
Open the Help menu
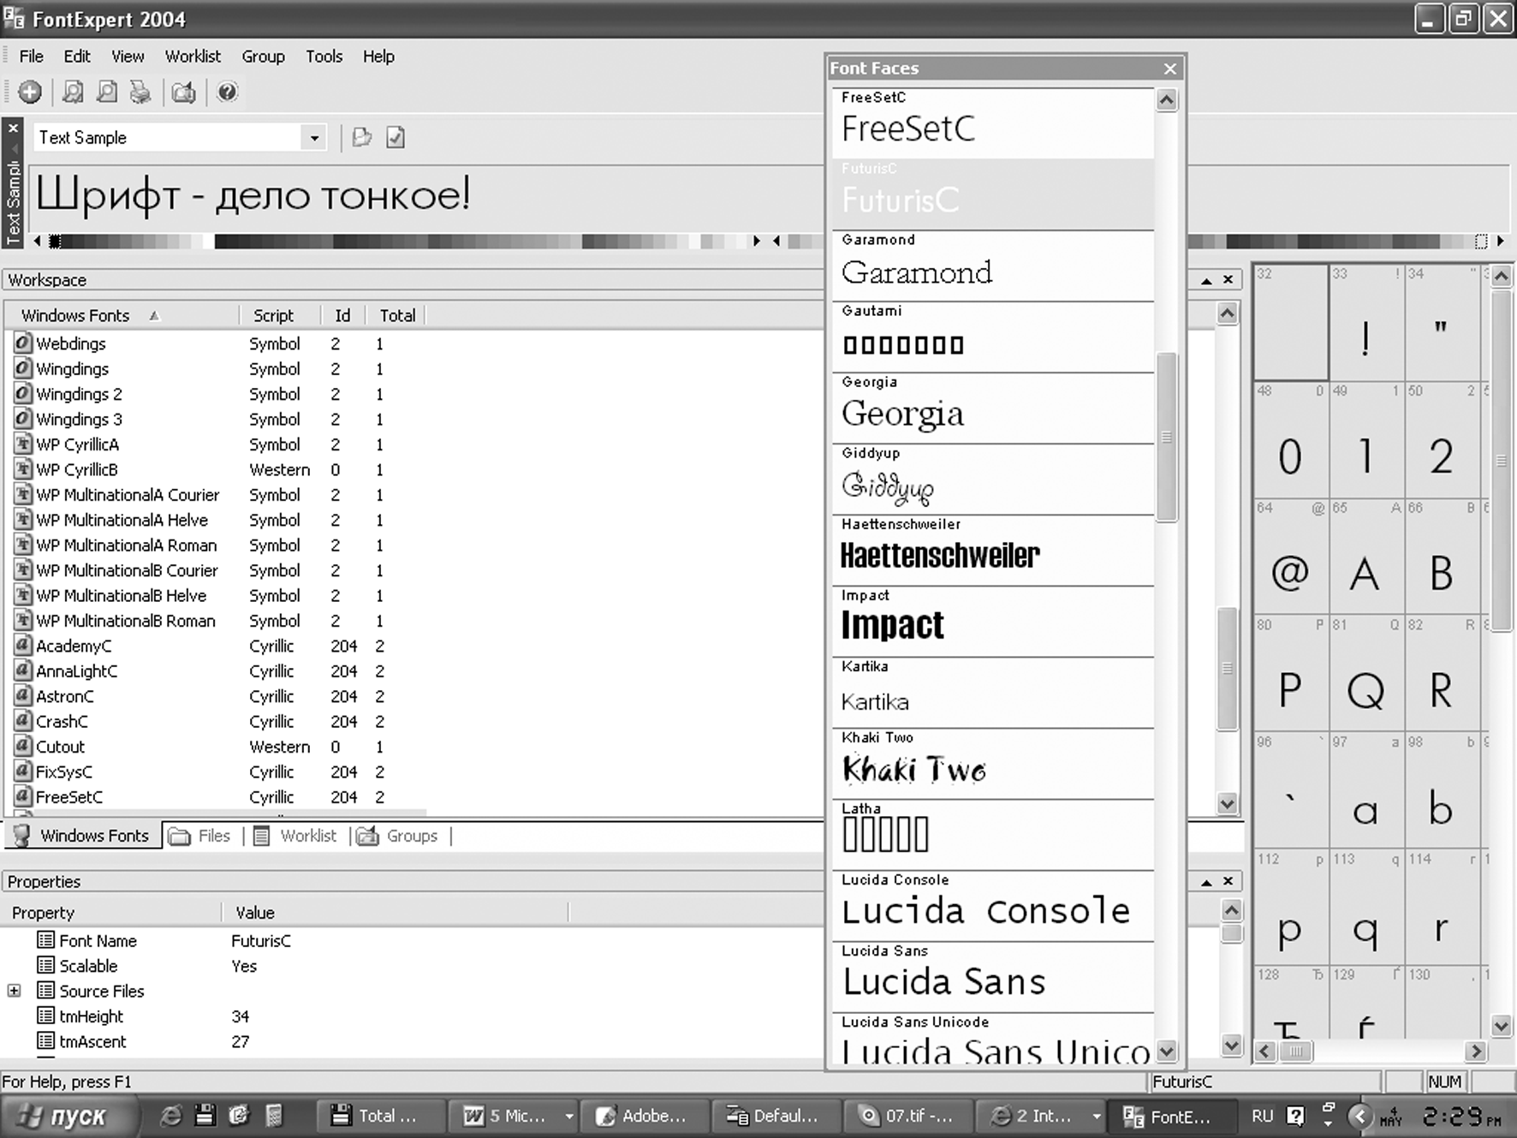[x=378, y=57]
